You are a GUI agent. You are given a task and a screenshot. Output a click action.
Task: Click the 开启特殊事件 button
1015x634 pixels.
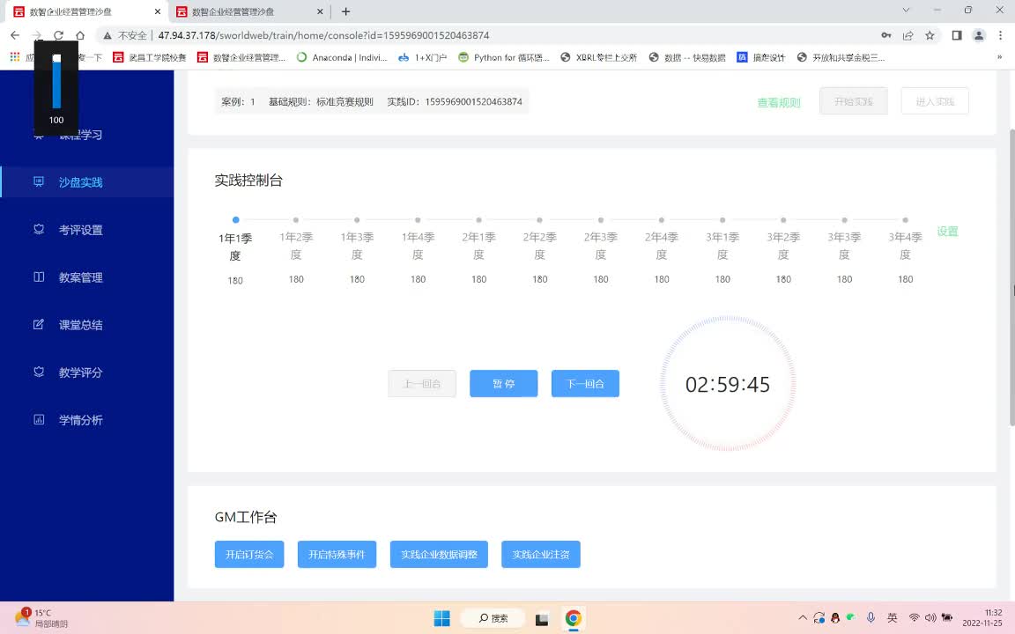pyautogui.click(x=337, y=555)
